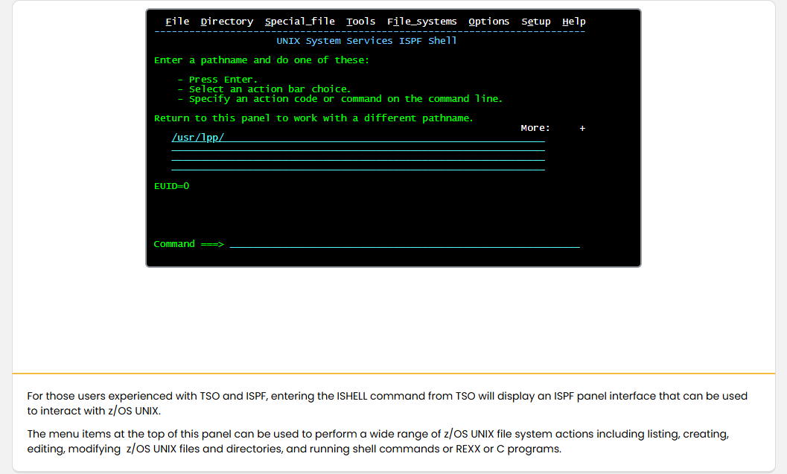Open the File_systems menu

pos(421,22)
